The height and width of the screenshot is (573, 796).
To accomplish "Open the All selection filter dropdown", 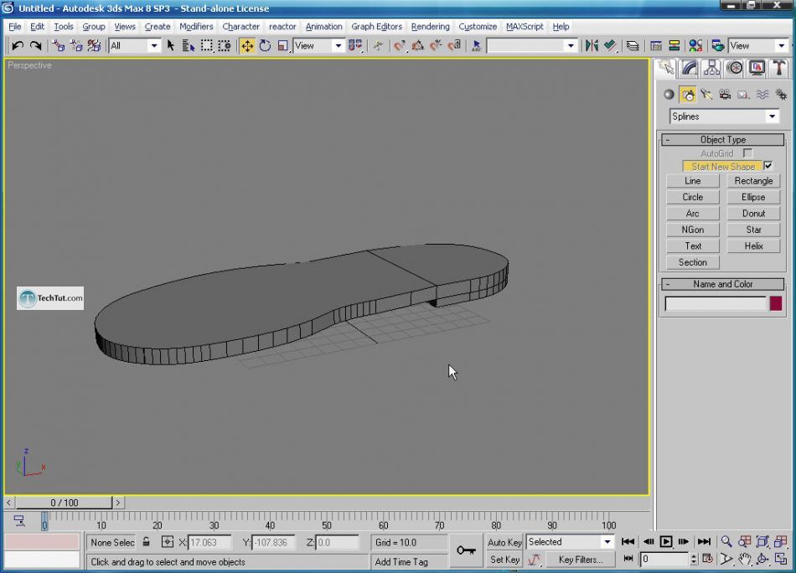I will [x=135, y=46].
